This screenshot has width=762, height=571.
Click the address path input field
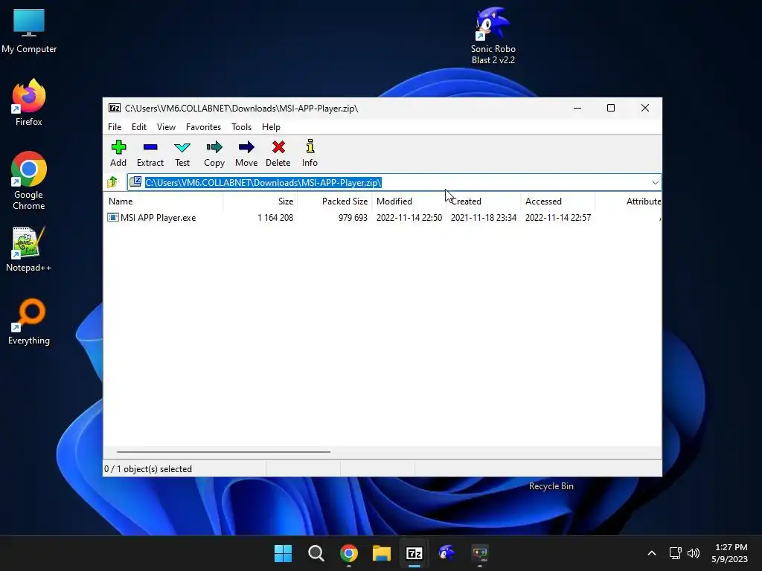click(394, 183)
